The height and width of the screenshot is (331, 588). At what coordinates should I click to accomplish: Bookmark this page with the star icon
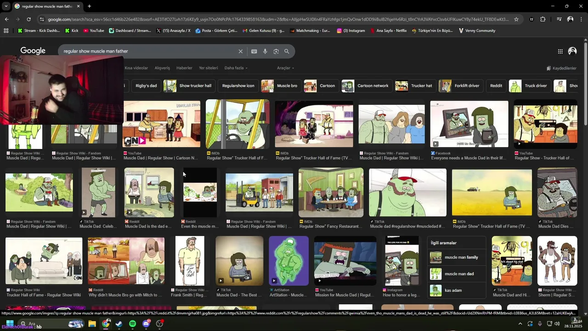tap(516, 19)
